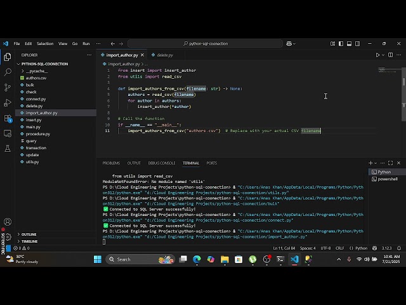The height and width of the screenshot is (305, 406).
Task: Open Source Control view
Action: pos(8,88)
